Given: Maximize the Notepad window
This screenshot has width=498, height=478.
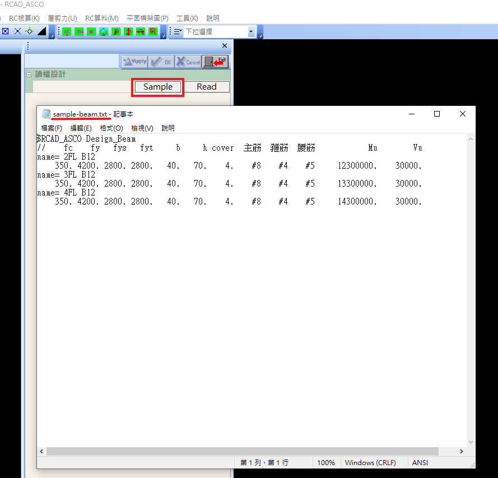Looking at the screenshot, I should 437,114.
